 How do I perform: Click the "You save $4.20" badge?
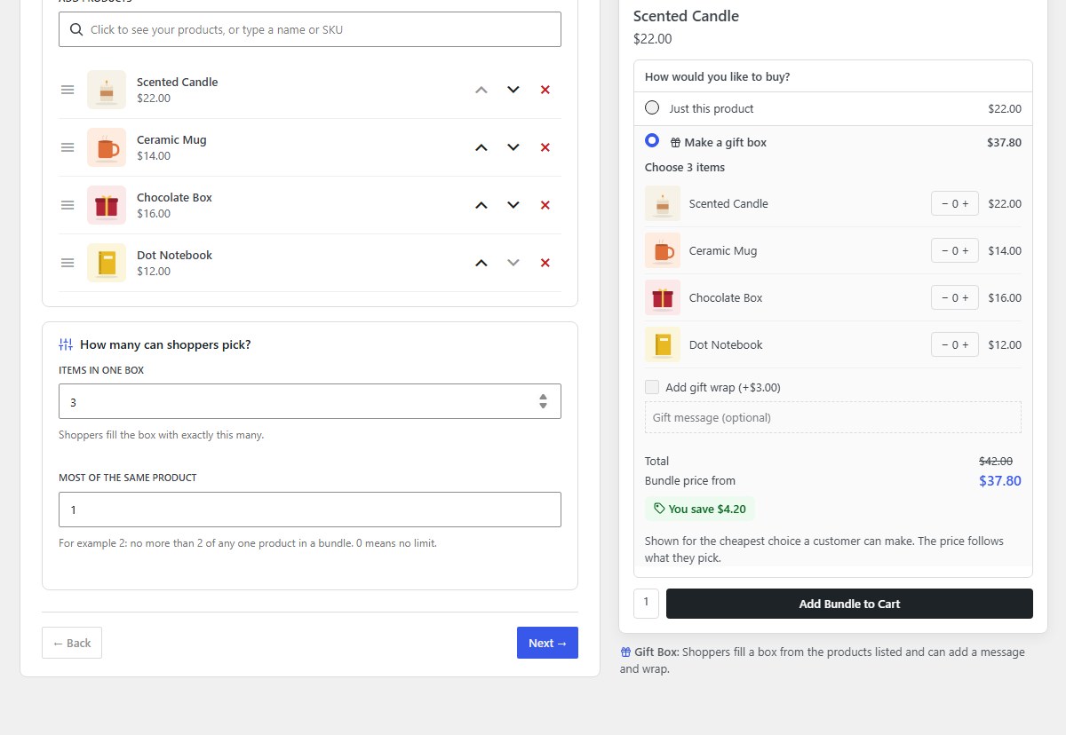tap(700, 509)
